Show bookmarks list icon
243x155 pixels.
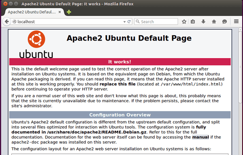point(193,22)
